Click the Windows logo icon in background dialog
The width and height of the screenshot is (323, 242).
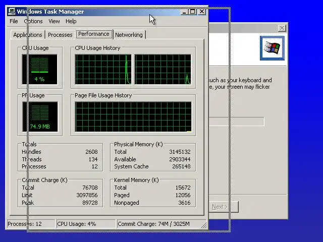272,48
